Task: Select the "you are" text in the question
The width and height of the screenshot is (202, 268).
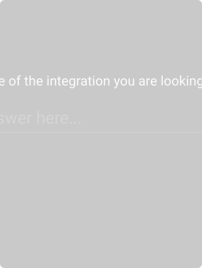Action: click(135, 82)
